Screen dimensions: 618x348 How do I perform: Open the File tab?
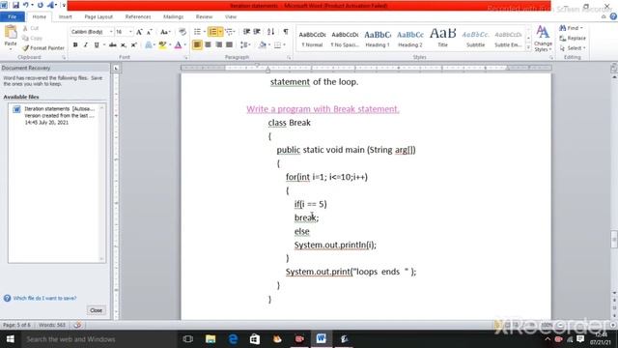tap(13, 16)
